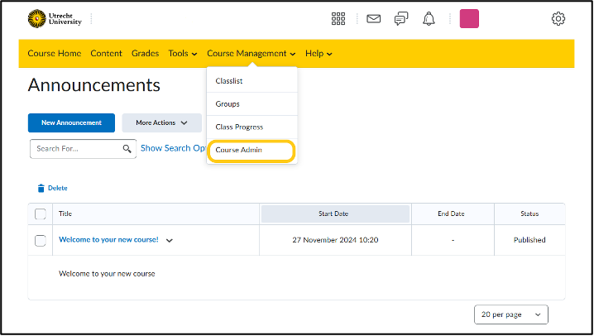Check the Welcome to your new course checkbox
Screen dimensions: 594x336
[x=41, y=241]
